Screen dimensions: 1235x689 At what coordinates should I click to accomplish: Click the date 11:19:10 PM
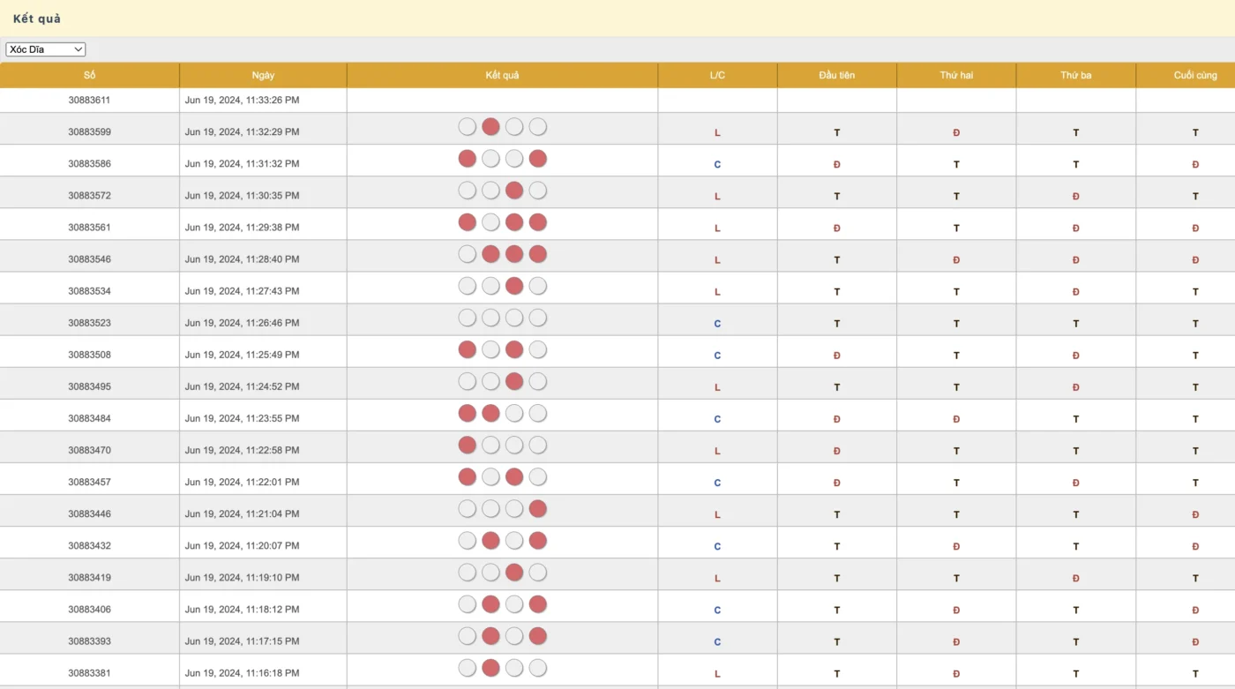point(242,578)
